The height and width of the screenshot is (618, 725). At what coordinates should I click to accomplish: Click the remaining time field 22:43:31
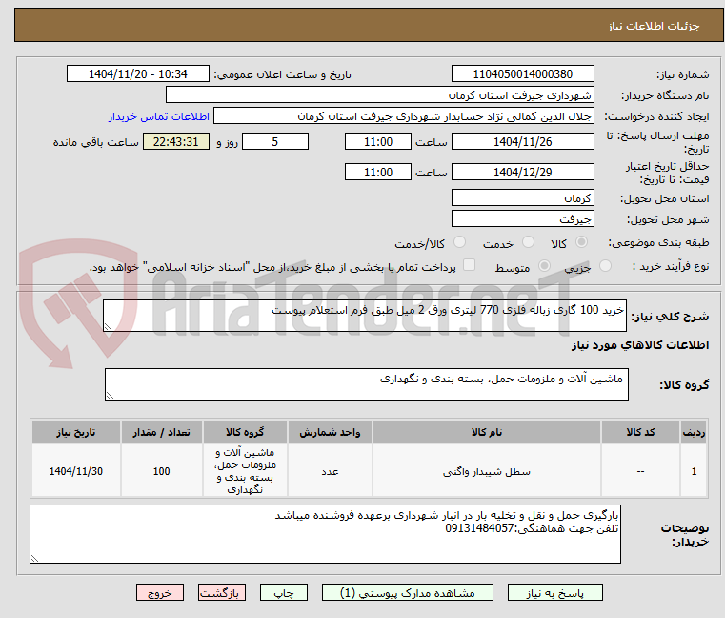[175, 142]
